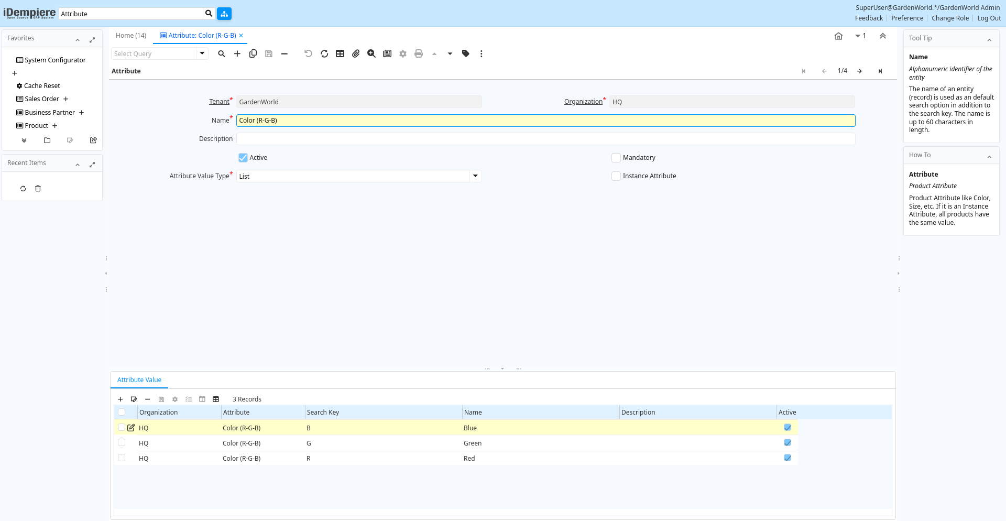This screenshot has width=1006, height=521.
Task: Collapse the Favorites panel
Action: 78,39
